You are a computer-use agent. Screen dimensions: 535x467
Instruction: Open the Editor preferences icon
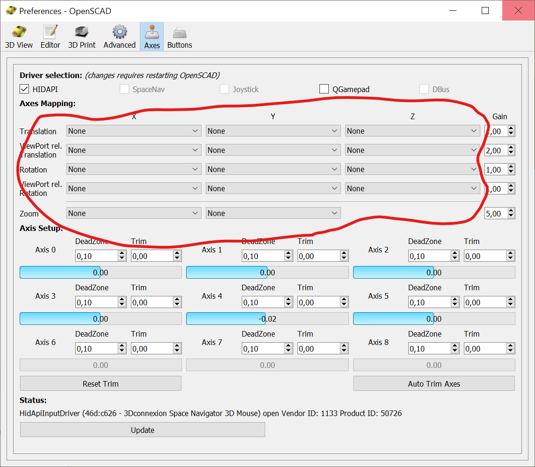tap(50, 32)
